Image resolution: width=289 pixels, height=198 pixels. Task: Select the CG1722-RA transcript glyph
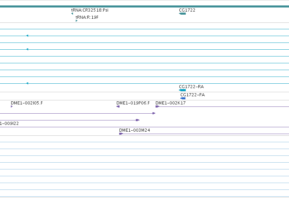182,90
